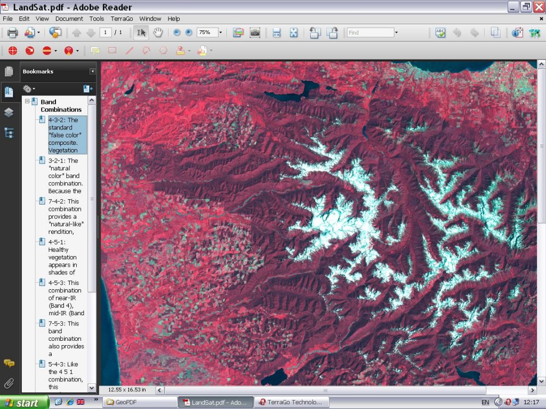Collapse the Band Combinations bookmark tree
The image size is (546, 409).
point(27,102)
